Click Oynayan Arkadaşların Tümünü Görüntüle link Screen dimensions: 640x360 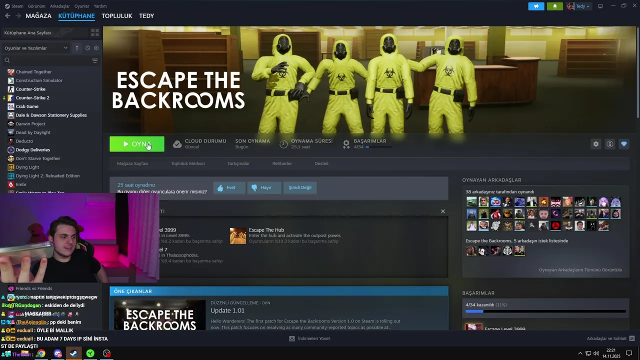pos(580,270)
